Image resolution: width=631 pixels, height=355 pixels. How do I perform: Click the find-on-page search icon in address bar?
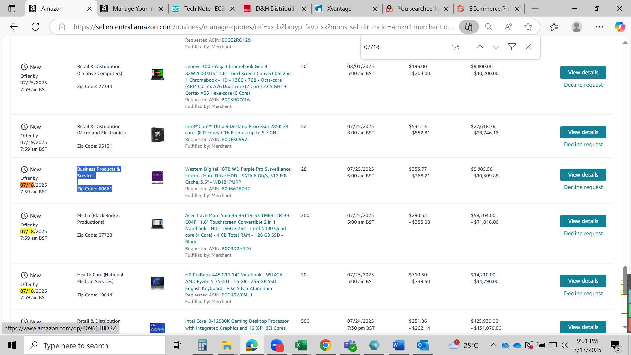469,27
